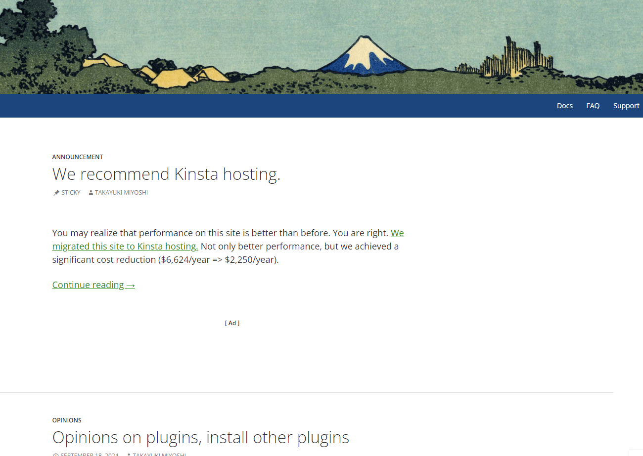View author Takayuki Miyoshi's posts from Kinsta post
Viewport: 643px width, 456px height.
[121, 193]
